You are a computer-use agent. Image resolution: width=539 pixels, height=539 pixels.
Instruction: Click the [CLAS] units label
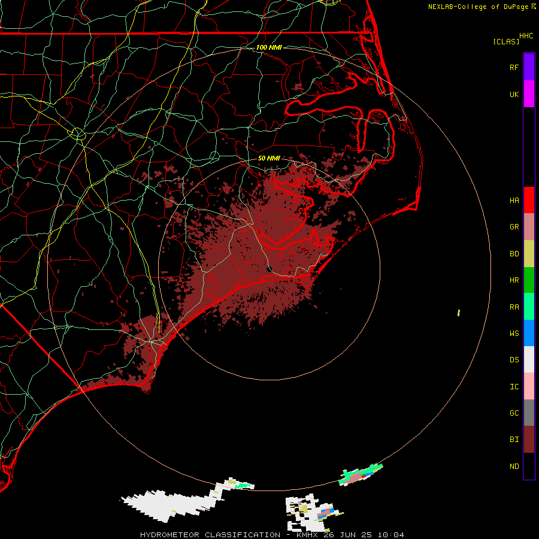click(506, 41)
